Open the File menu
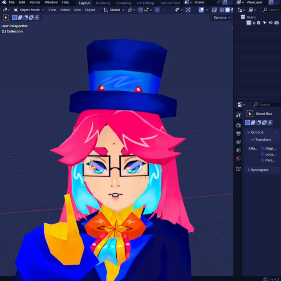The image size is (281, 281). [x=12, y=2]
